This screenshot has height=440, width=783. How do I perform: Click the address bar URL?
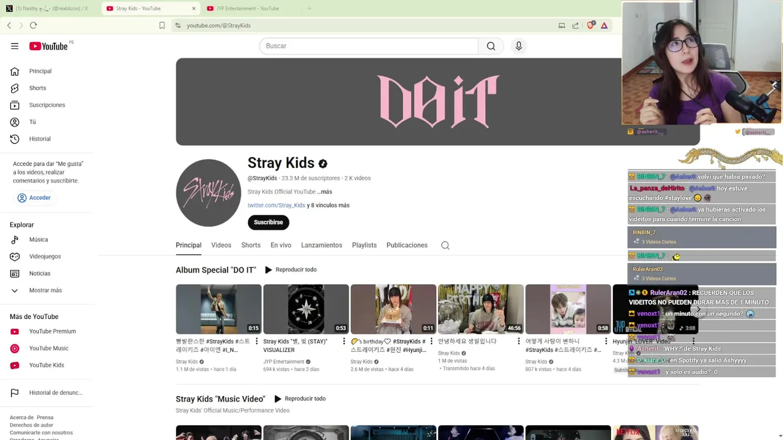pyautogui.click(x=218, y=26)
